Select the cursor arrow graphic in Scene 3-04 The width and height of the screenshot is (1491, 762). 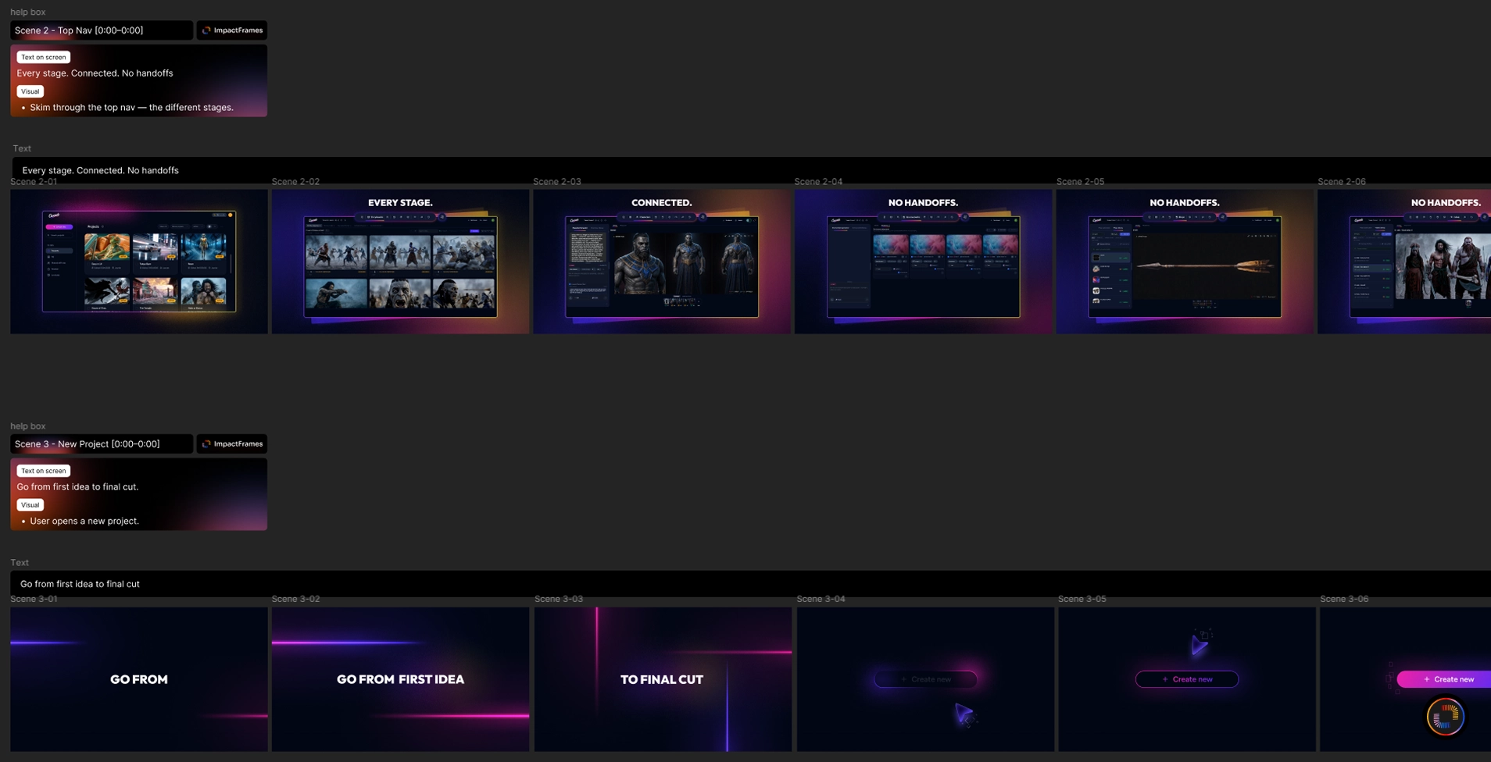(x=964, y=714)
